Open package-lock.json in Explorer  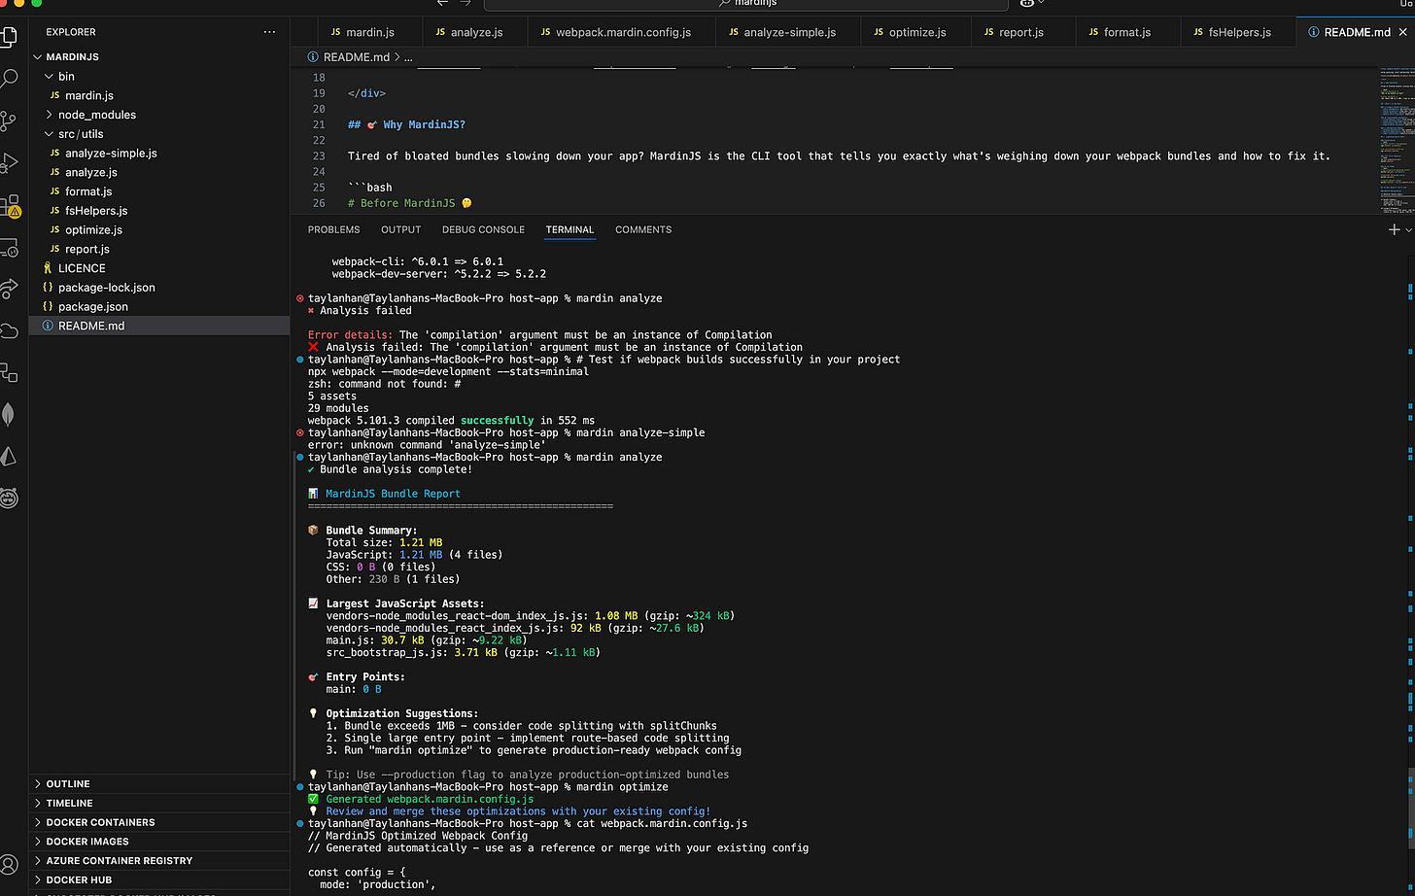click(x=160, y=288)
